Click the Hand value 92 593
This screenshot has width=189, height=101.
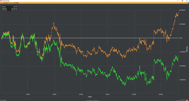(15, 7)
